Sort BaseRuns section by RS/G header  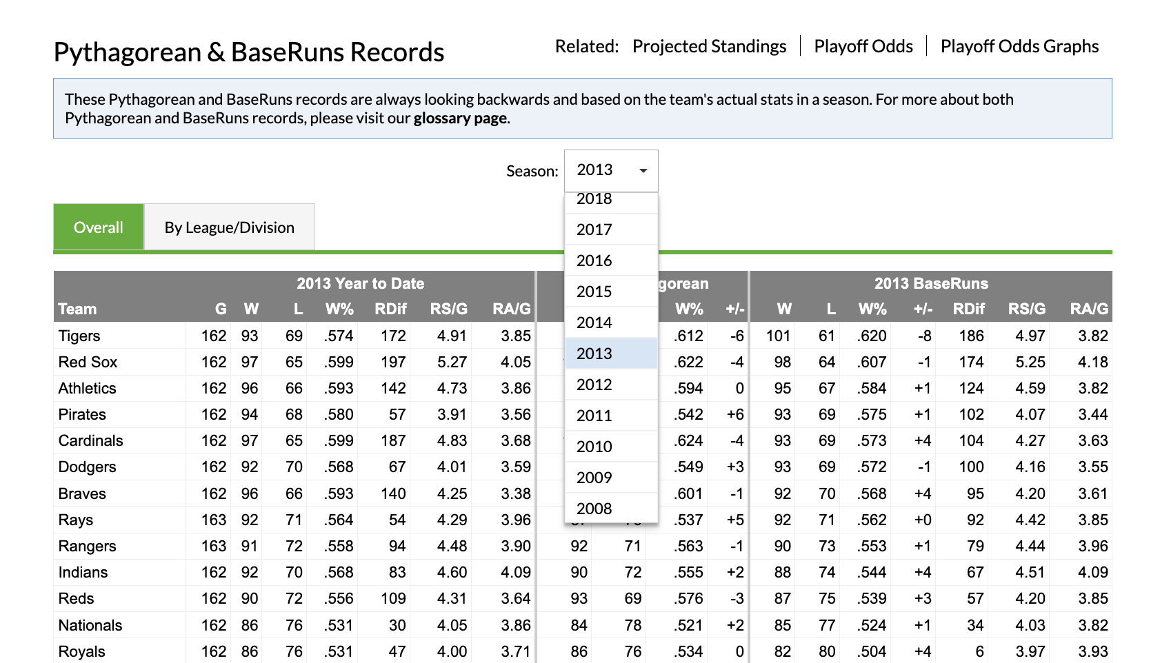click(1026, 309)
